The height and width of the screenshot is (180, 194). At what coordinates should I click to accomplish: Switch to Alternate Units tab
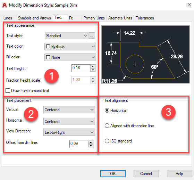coord(120,18)
